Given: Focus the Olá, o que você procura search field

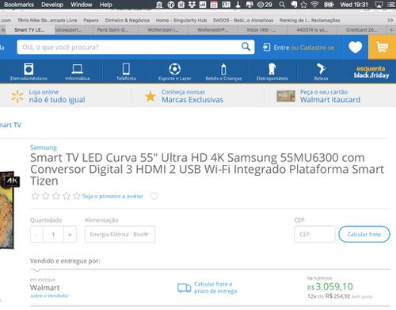Looking at the screenshot, I should point(129,47).
